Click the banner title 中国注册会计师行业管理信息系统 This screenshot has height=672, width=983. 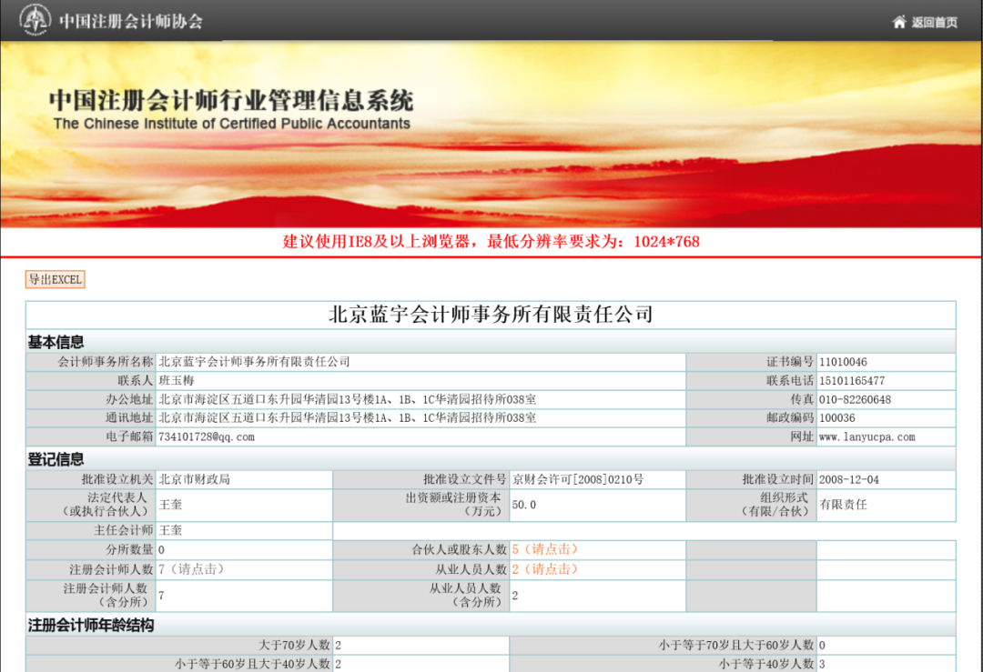(231, 101)
